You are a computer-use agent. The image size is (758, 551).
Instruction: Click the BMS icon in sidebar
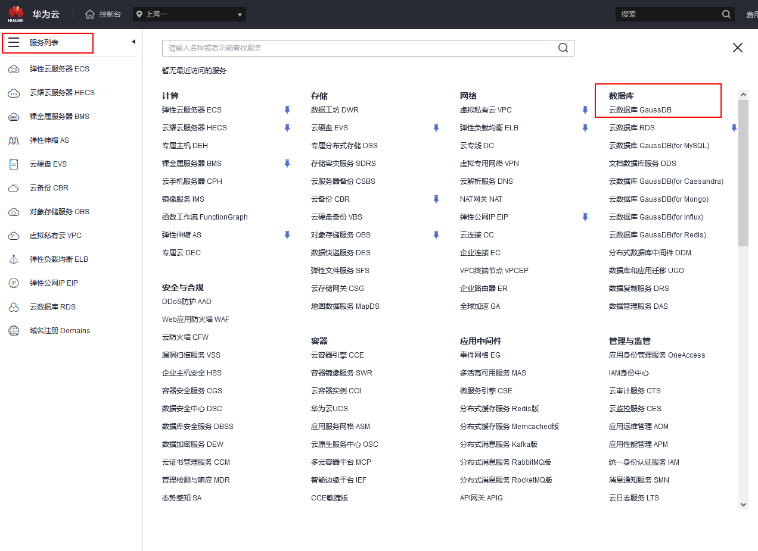(x=14, y=117)
